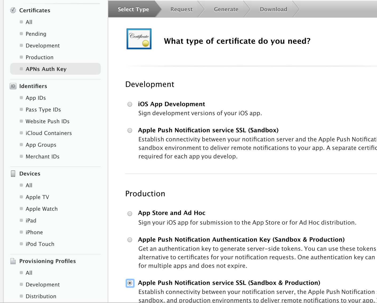Viewport: 377px width, 303px height.
Task: Open iCloud Containers
Action: [x=49, y=133]
